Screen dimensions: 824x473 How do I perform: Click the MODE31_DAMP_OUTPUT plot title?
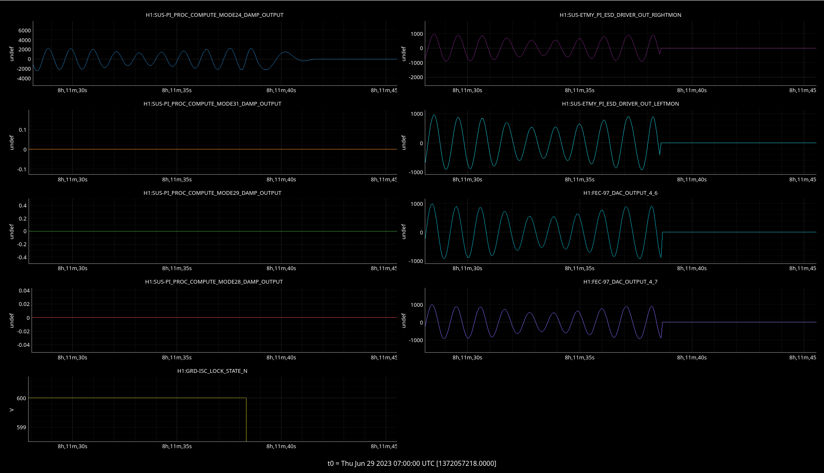coord(212,104)
